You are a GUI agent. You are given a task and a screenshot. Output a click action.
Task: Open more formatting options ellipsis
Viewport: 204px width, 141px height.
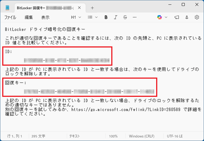[135, 17]
